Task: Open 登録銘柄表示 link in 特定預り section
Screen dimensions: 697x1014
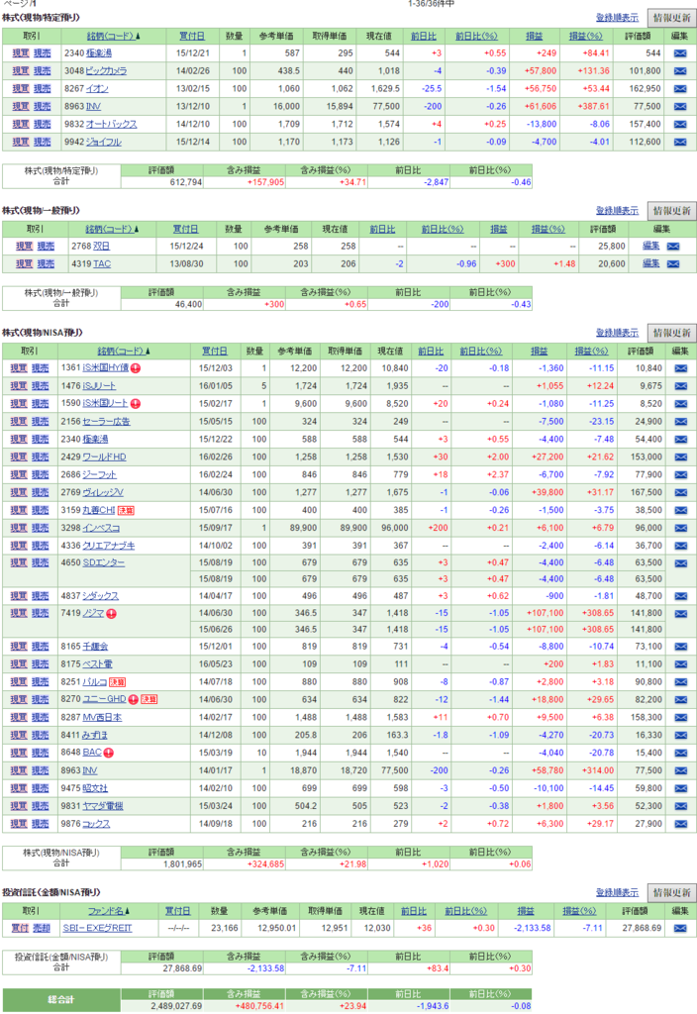Action: pyautogui.click(x=617, y=18)
